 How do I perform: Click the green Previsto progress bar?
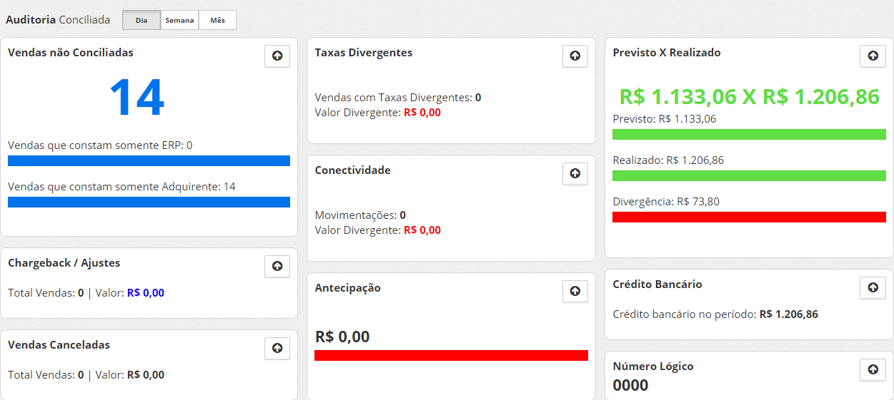coord(749,134)
